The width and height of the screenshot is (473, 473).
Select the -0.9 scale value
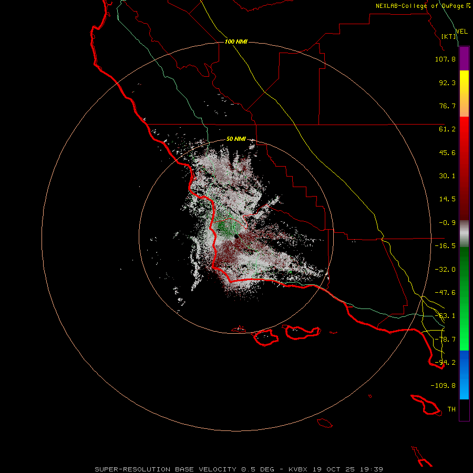[447, 223]
